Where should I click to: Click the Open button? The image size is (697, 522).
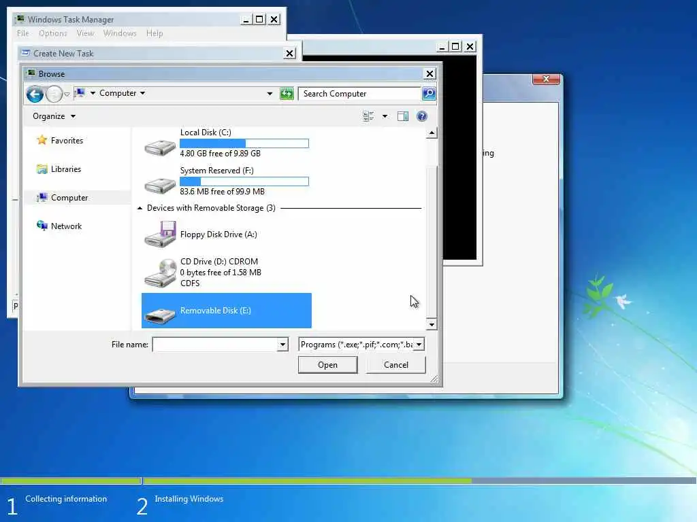[x=327, y=365]
